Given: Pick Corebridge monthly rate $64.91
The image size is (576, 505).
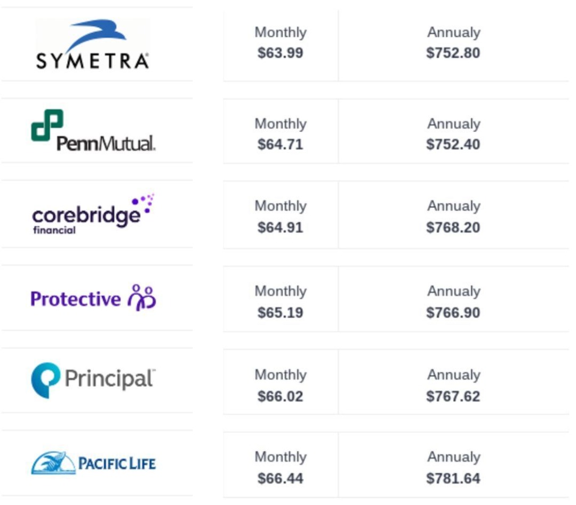Looking at the screenshot, I should (x=281, y=227).
